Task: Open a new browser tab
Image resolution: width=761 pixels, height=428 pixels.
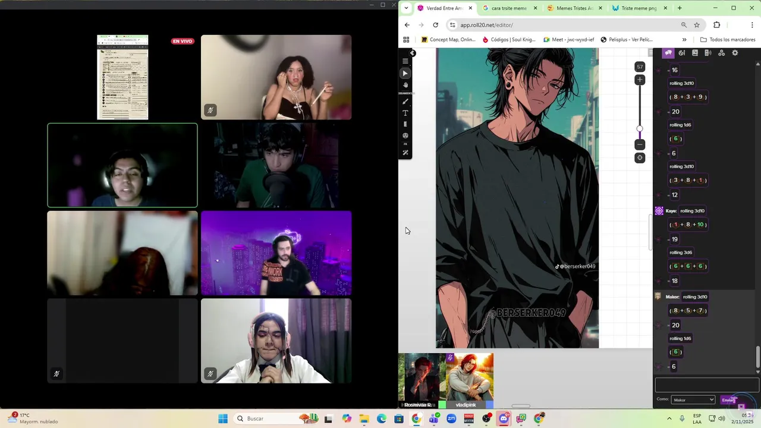Action: [x=680, y=8]
